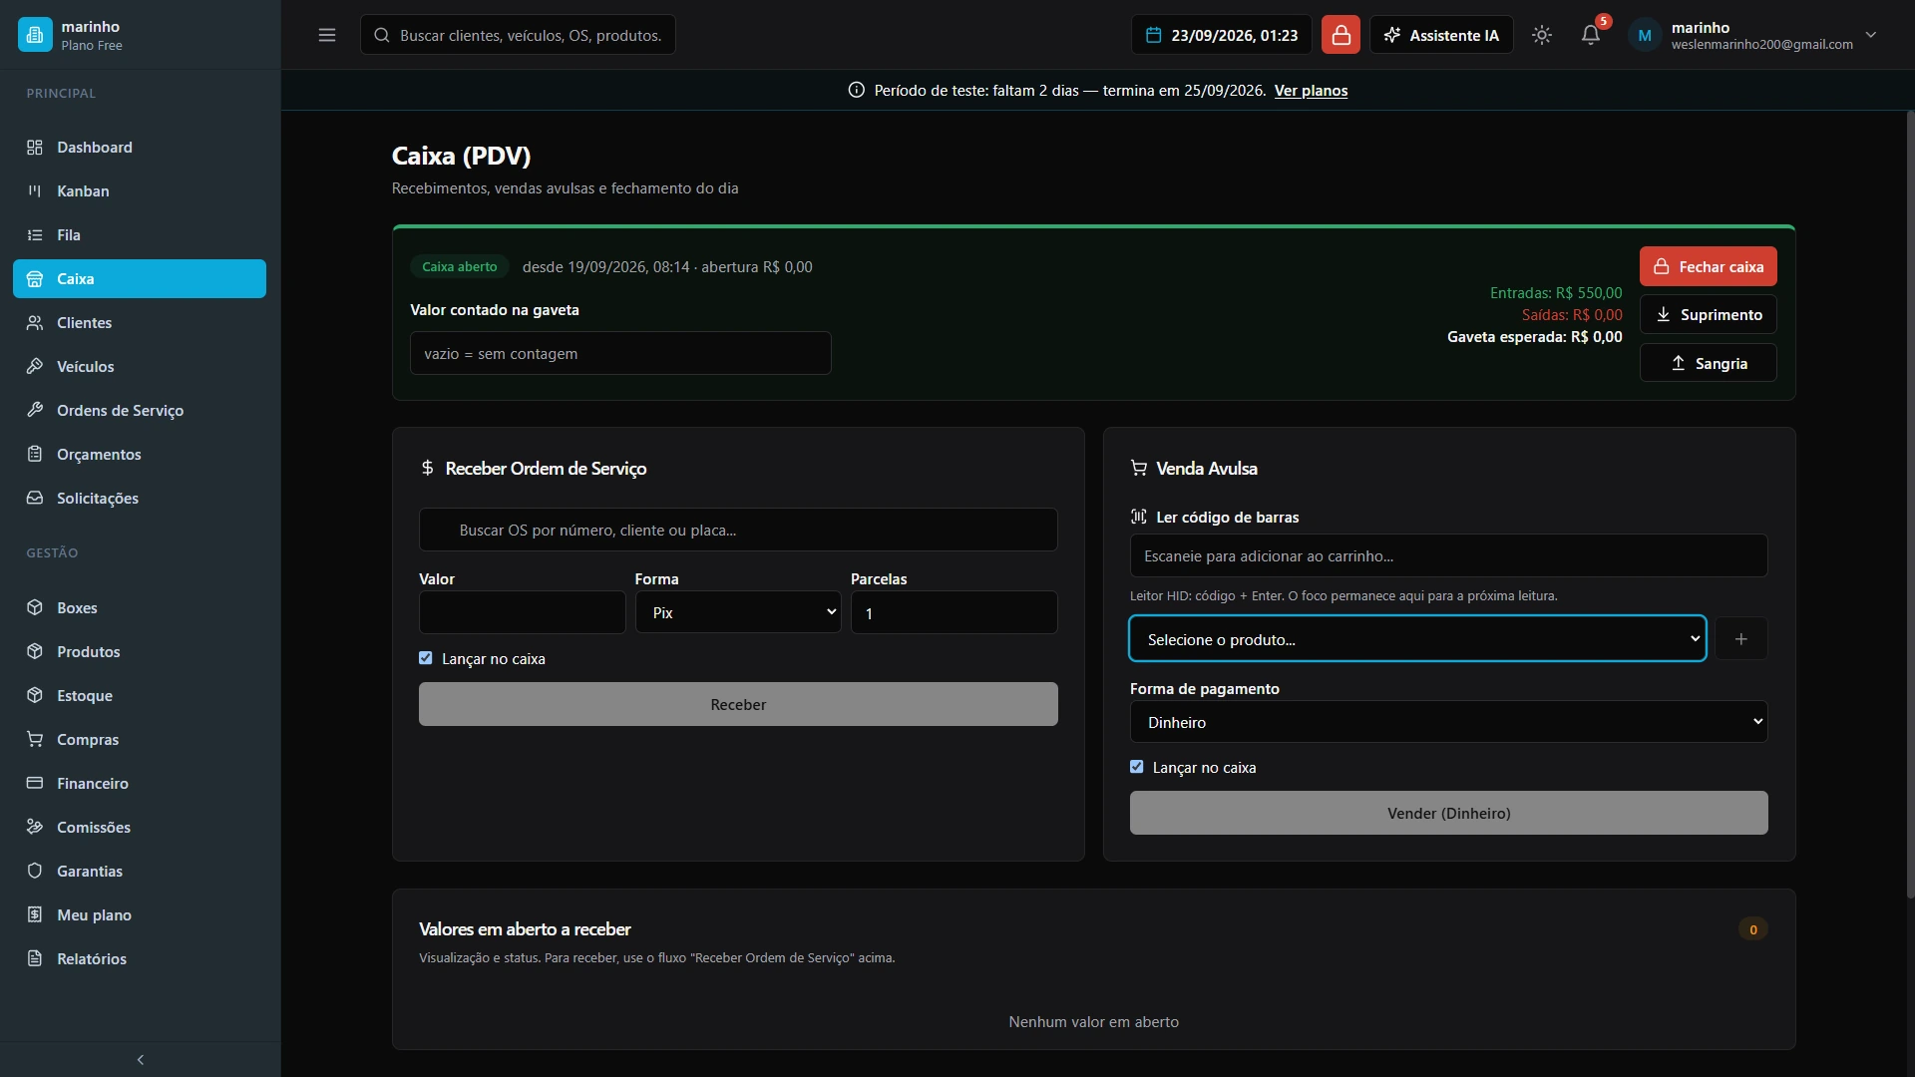This screenshot has width=1915, height=1077.
Task: Expand the Selecione o produto dropdown
Action: click(1417, 639)
